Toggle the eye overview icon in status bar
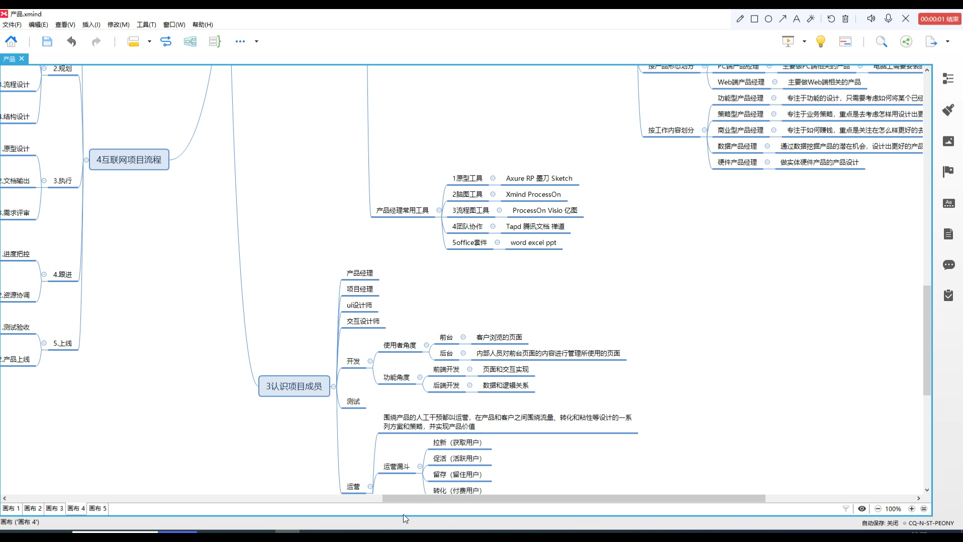Image resolution: width=963 pixels, height=542 pixels. (862, 509)
